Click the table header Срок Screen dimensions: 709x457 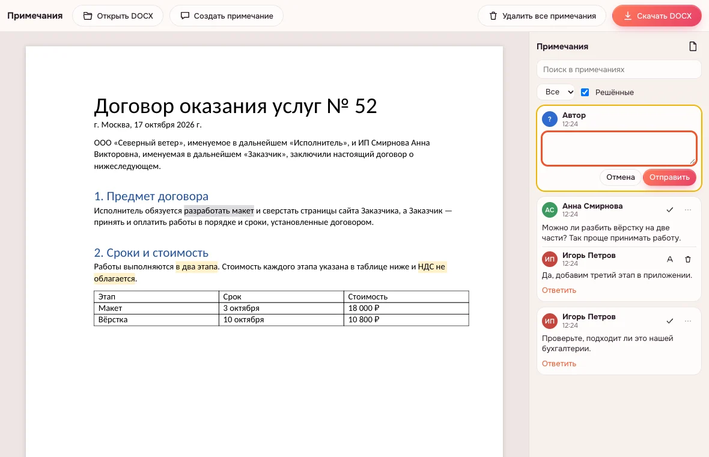pyautogui.click(x=281, y=297)
